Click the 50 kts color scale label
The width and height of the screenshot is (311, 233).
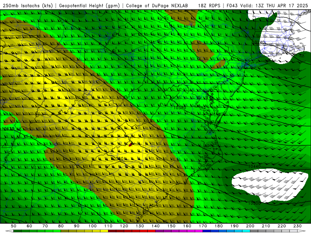coord(14,226)
